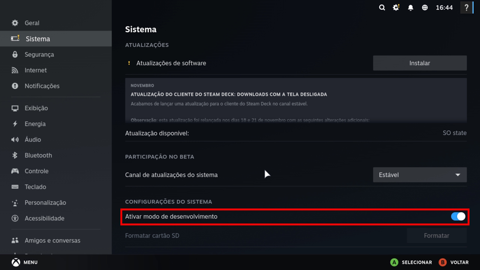480x270 pixels.
Task: Select the Formatar cartão SD button
Action: click(x=436, y=235)
